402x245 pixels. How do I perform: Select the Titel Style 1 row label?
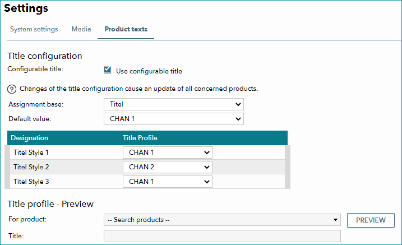pos(31,152)
